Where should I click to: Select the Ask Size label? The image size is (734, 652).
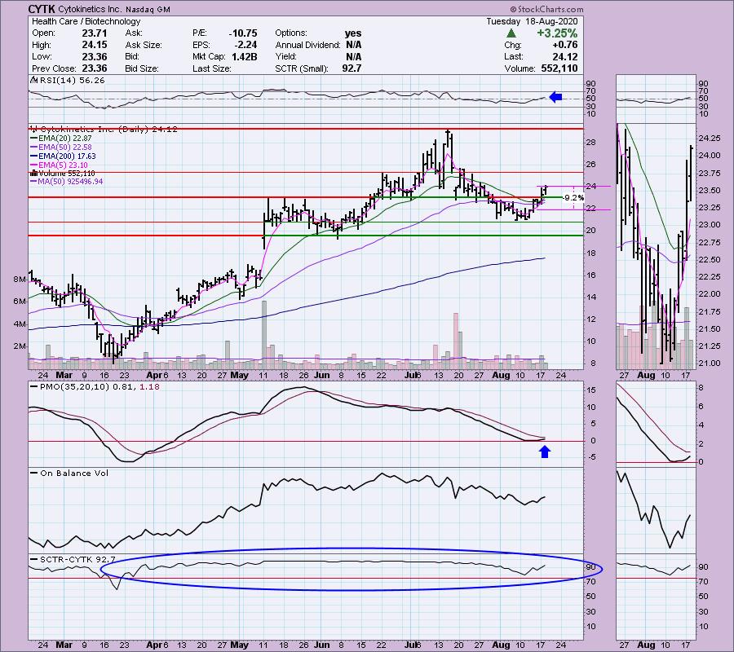pos(144,45)
